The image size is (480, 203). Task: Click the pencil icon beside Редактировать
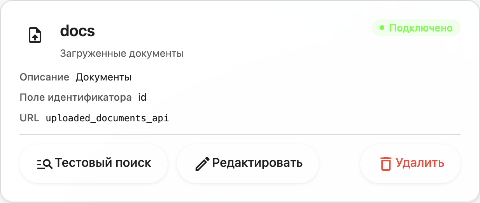(x=202, y=164)
